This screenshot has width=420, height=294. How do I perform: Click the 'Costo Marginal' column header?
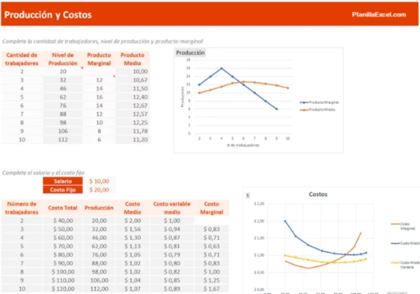(x=212, y=208)
